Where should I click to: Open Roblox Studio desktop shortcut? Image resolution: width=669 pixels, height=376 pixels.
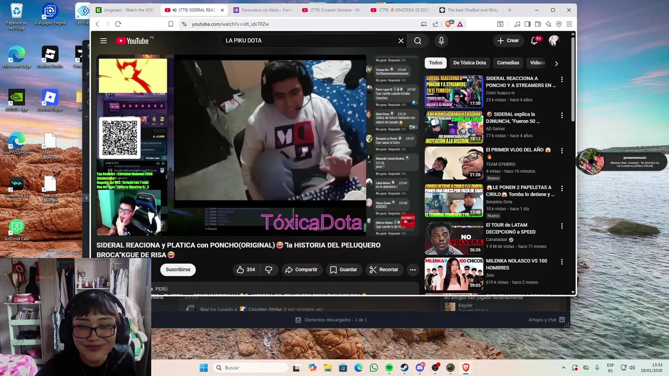point(50,57)
